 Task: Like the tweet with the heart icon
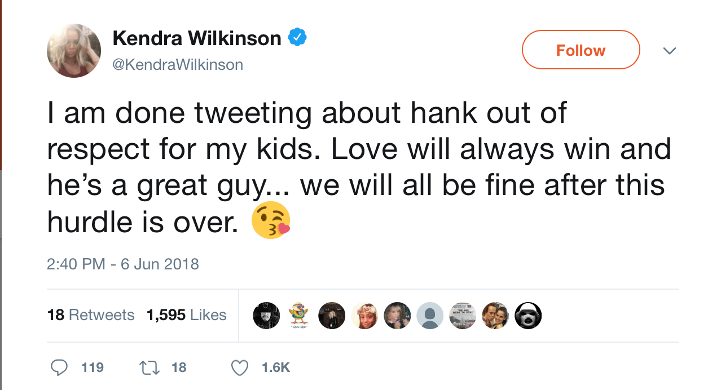click(240, 367)
